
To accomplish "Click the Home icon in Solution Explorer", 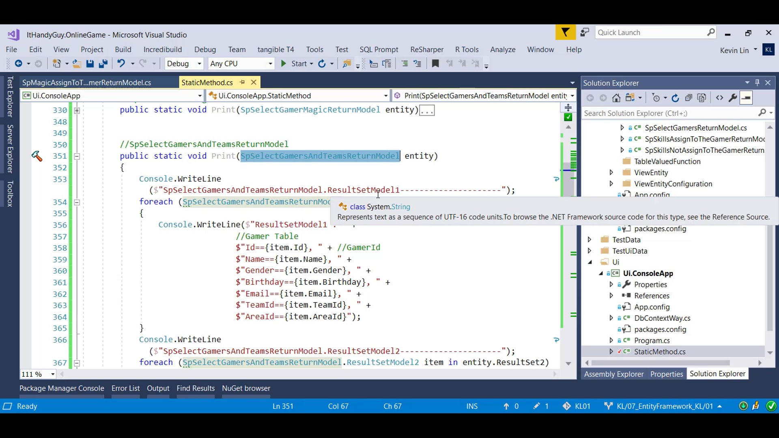I will coord(616,98).
